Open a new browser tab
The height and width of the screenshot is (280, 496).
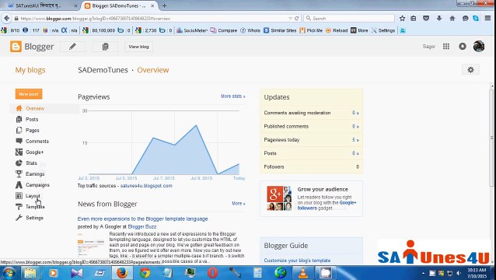pyautogui.click(x=164, y=5)
